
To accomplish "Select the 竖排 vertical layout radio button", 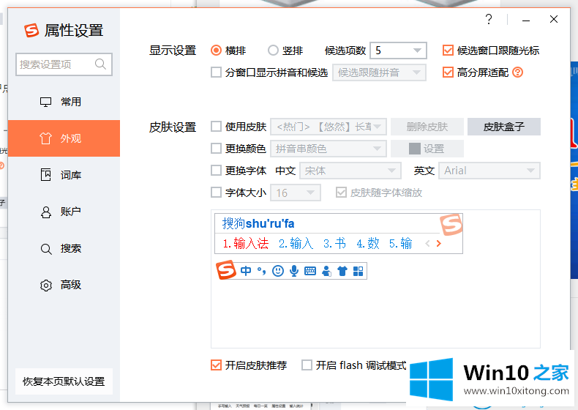I will click(x=273, y=51).
